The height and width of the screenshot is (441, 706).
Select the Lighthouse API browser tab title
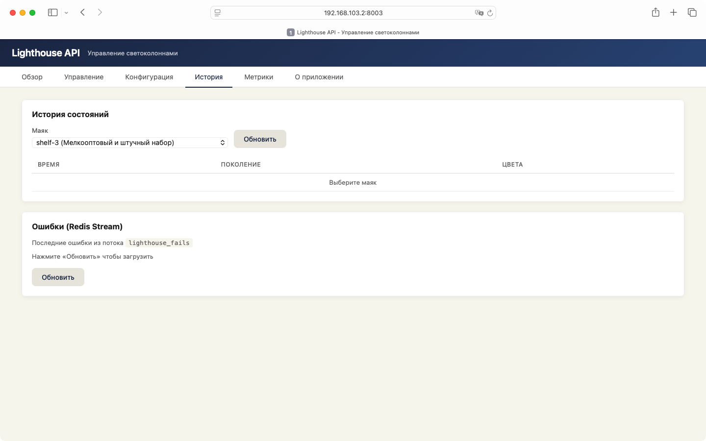point(353,32)
